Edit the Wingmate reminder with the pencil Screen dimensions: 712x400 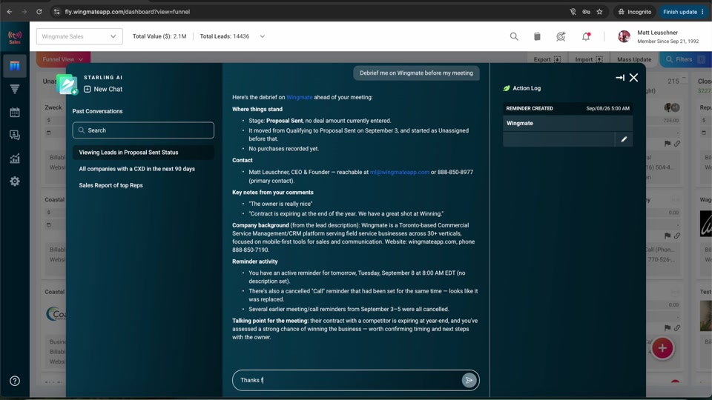(x=624, y=139)
